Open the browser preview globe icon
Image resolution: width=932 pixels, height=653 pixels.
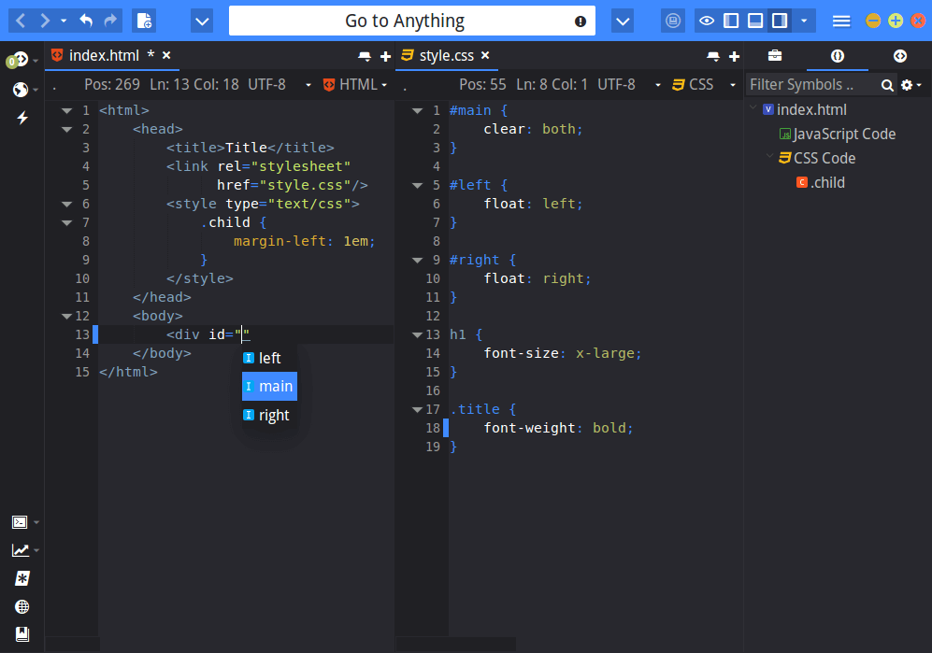click(x=21, y=89)
